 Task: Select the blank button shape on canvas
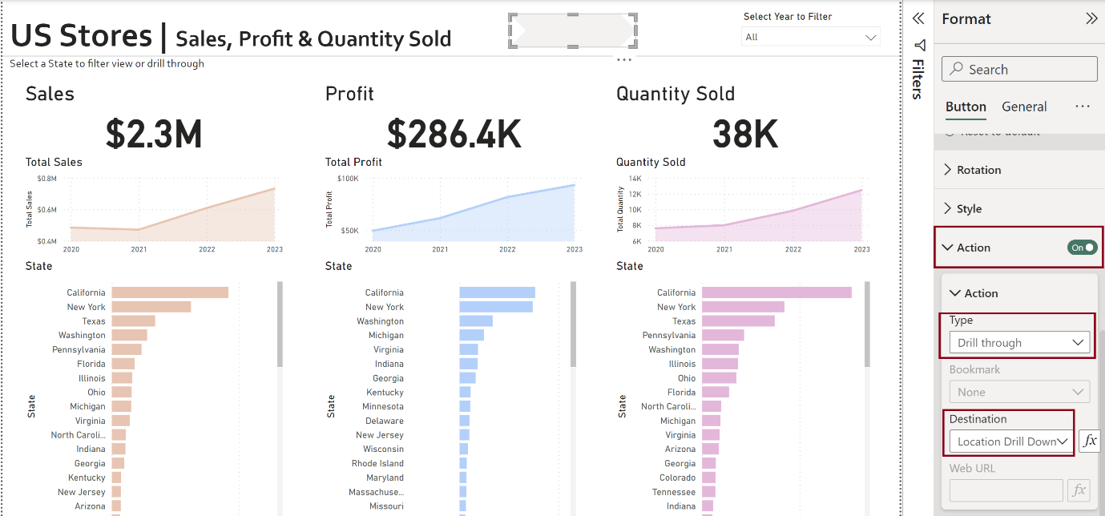pos(573,30)
